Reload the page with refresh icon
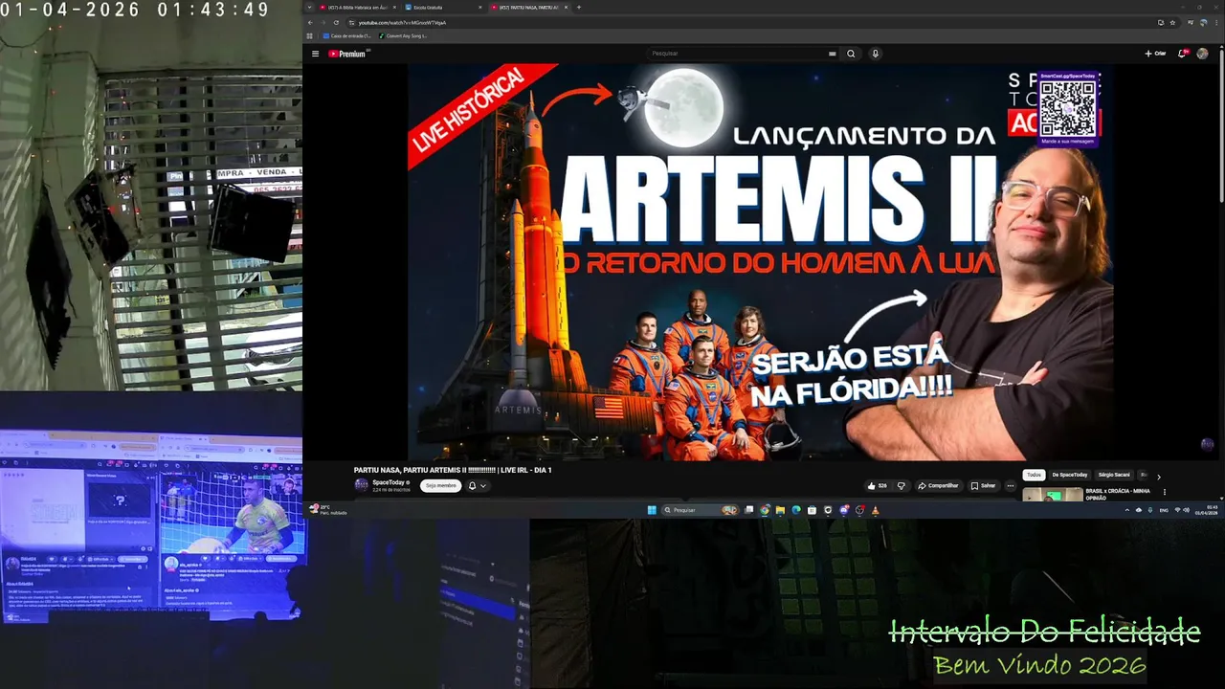The width and height of the screenshot is (1225, 689). tap(336, 22)
